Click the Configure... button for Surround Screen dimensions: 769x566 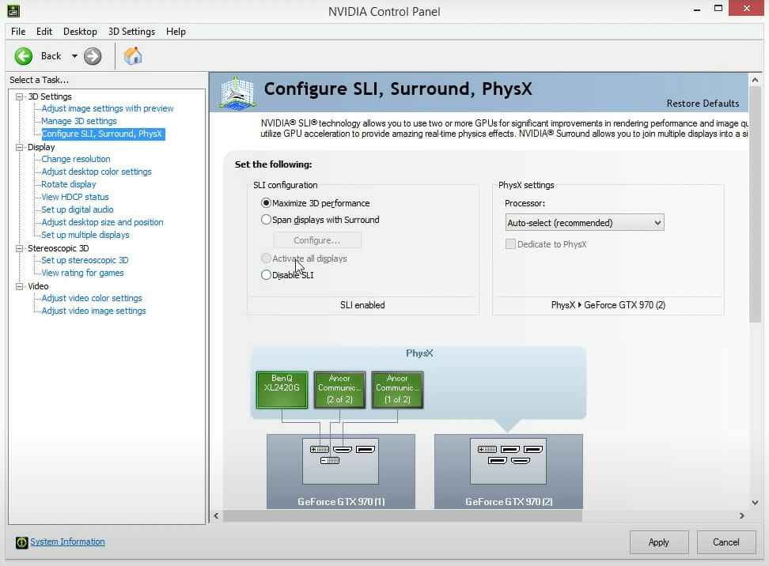[x=317, y=240]
